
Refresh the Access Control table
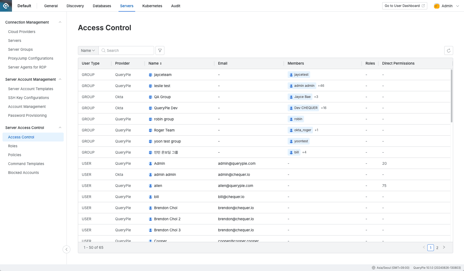pos(448,50)
